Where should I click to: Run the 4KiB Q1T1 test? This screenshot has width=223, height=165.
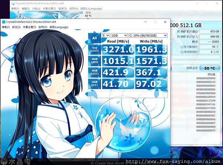94,84
